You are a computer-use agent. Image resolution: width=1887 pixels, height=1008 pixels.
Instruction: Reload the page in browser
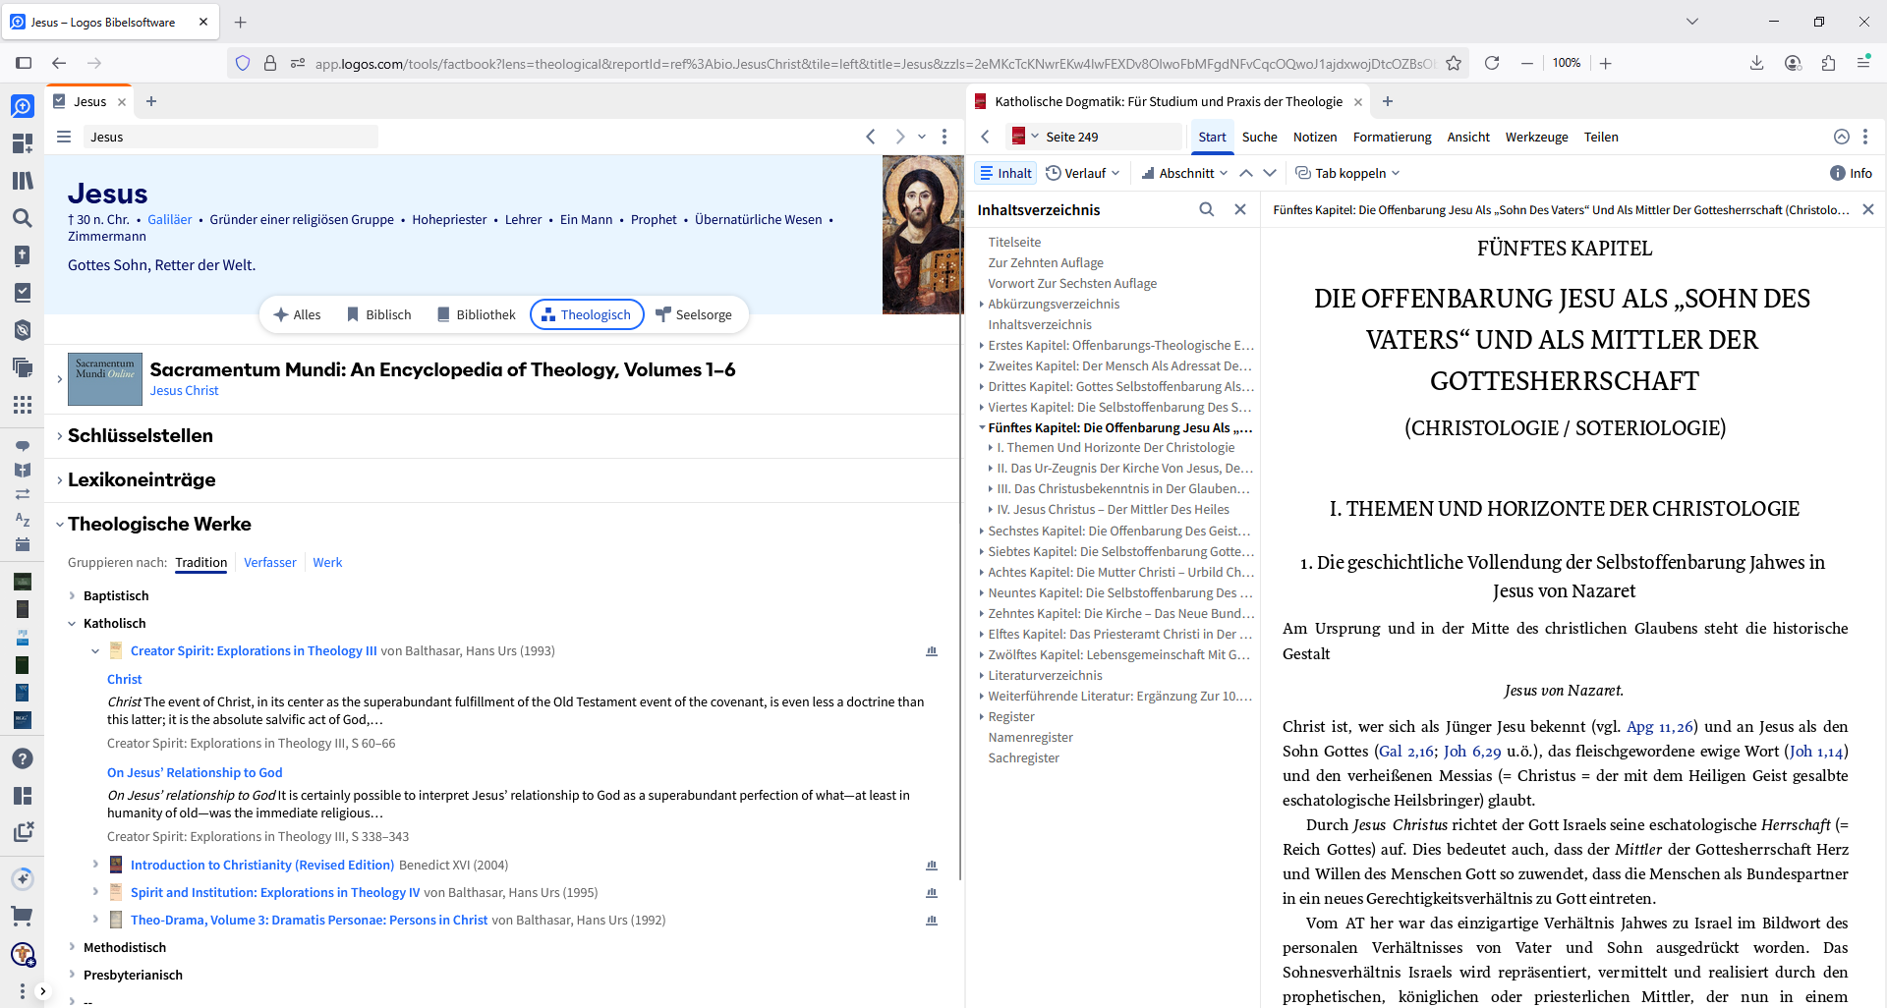point(1492,63)
